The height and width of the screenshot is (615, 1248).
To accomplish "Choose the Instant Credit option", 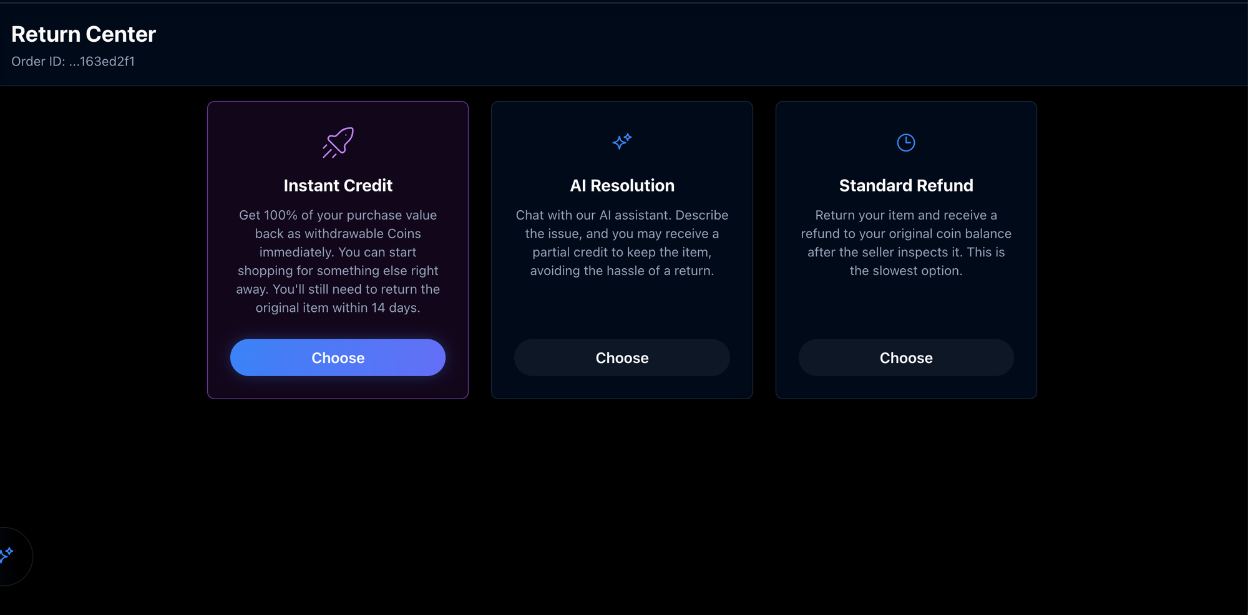I will 338,357.
